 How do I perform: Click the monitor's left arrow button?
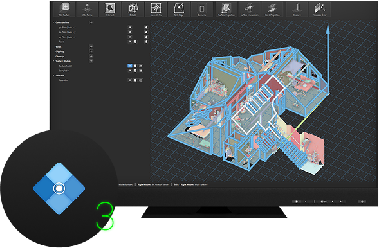point(306,202)
